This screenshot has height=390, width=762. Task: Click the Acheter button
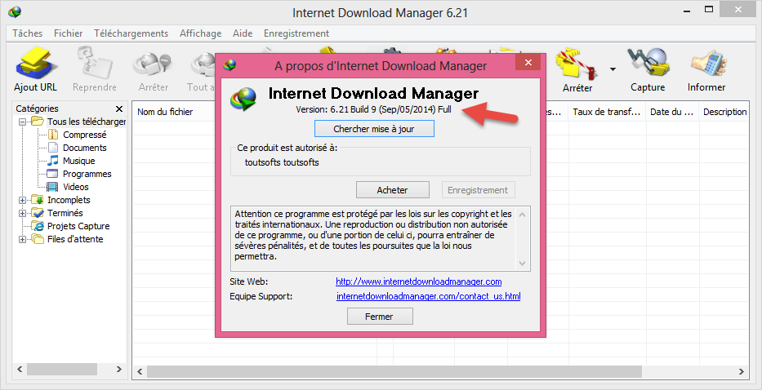click(x=393, y=190)
